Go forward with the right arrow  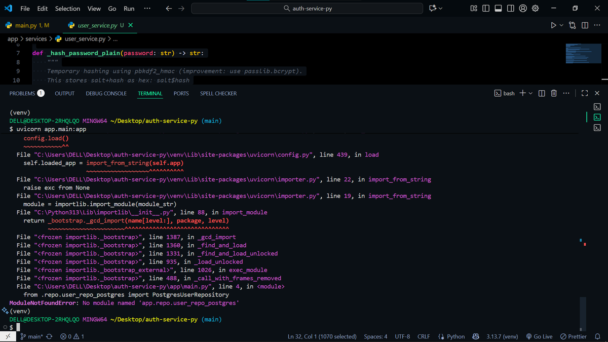[181, 8]
